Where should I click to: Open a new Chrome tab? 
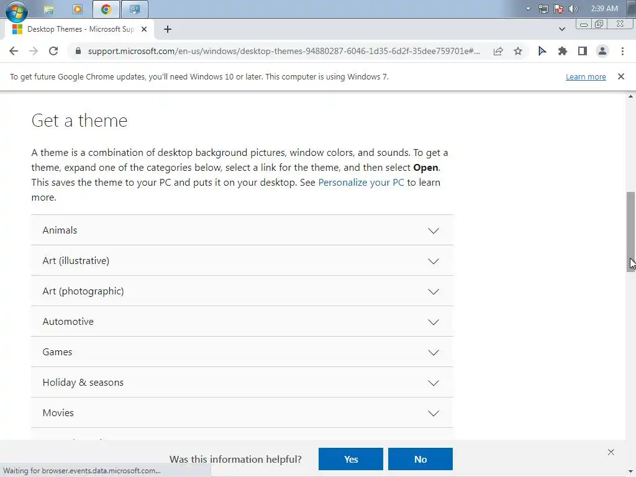(x=168, y=29)
